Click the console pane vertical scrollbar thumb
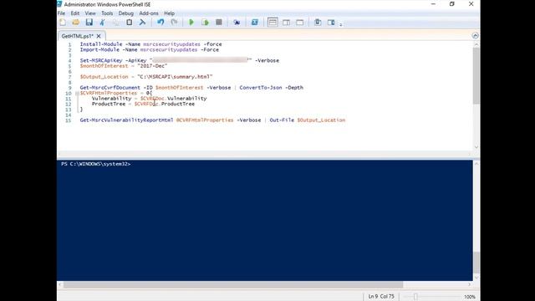Image resolution: width=535 pixels, height=301 pixels. (x=476, y=262)
